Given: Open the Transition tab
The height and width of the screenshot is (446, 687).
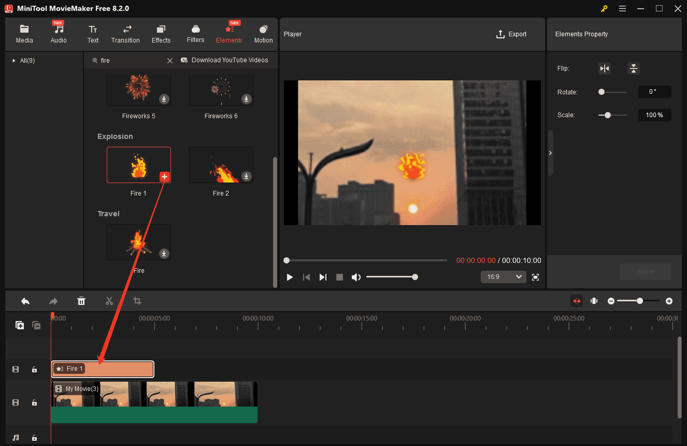Looking at the screenshot, I should (125, 34).
